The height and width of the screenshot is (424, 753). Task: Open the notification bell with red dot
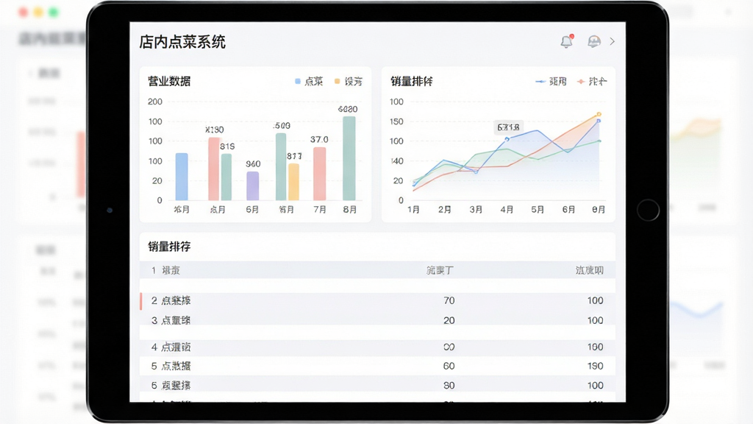[x=567, y=41]
